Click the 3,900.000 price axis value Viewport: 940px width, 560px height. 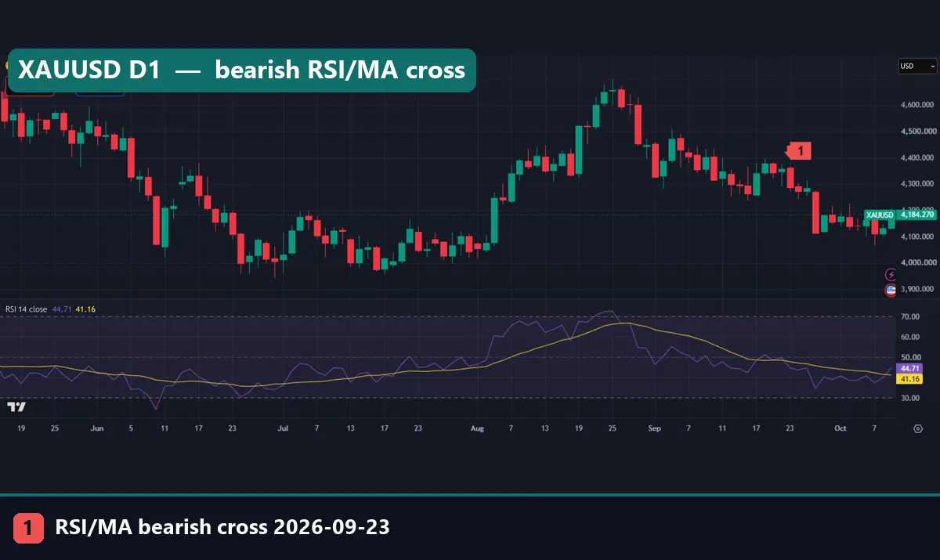[916, 289]
